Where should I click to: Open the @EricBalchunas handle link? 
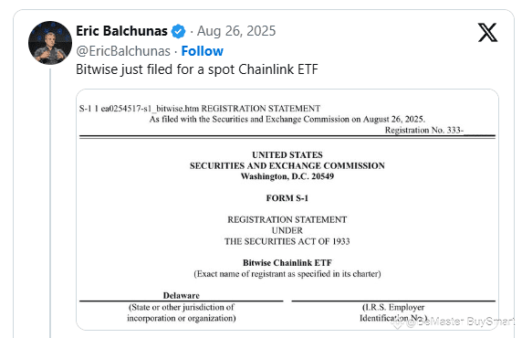[123, 51]
